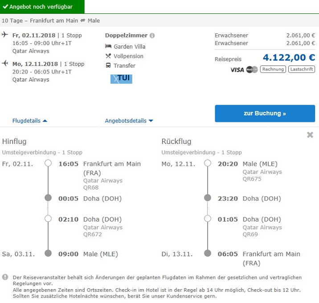
Task: Click the TUI tour operator logo
Action: (121, 78)
